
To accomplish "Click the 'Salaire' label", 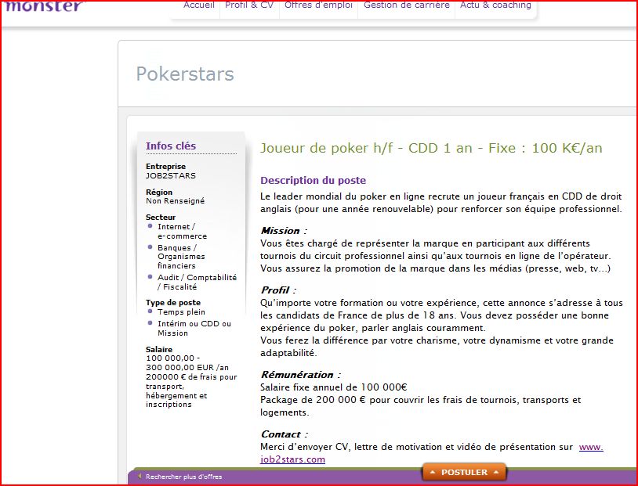I will click(159, 350).
